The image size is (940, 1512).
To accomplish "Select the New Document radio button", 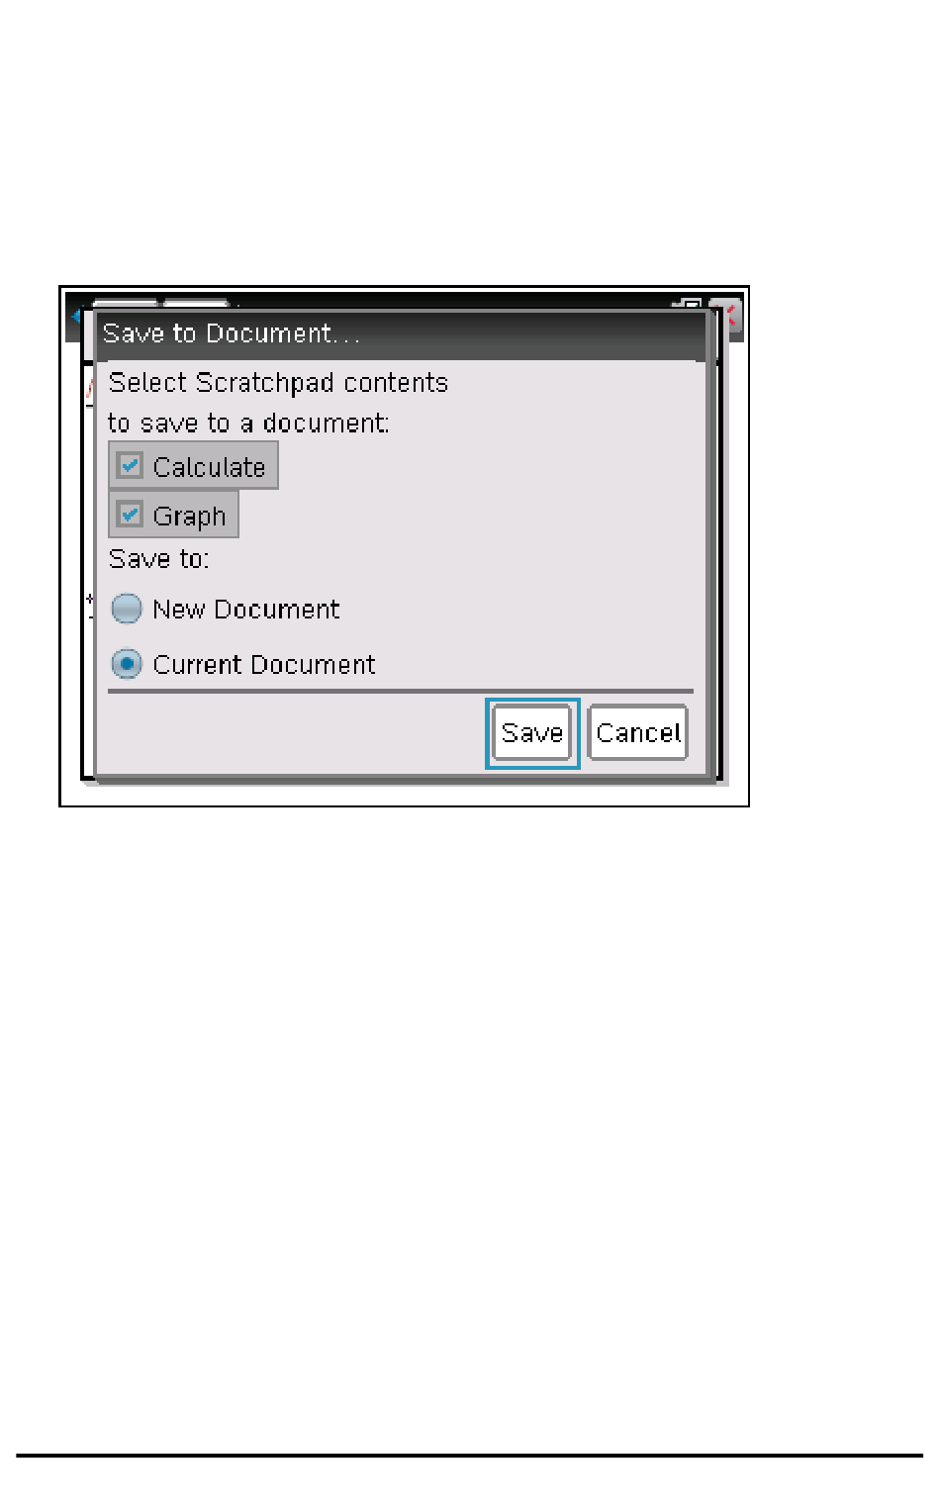I will (x=127, y=609).
